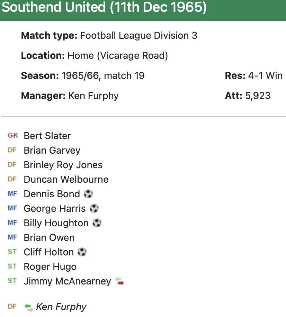The width and height of the screenshot is (286, 317).
Task: Click the goal icon next to Cliff Holton
Action: tap(82, 252)
